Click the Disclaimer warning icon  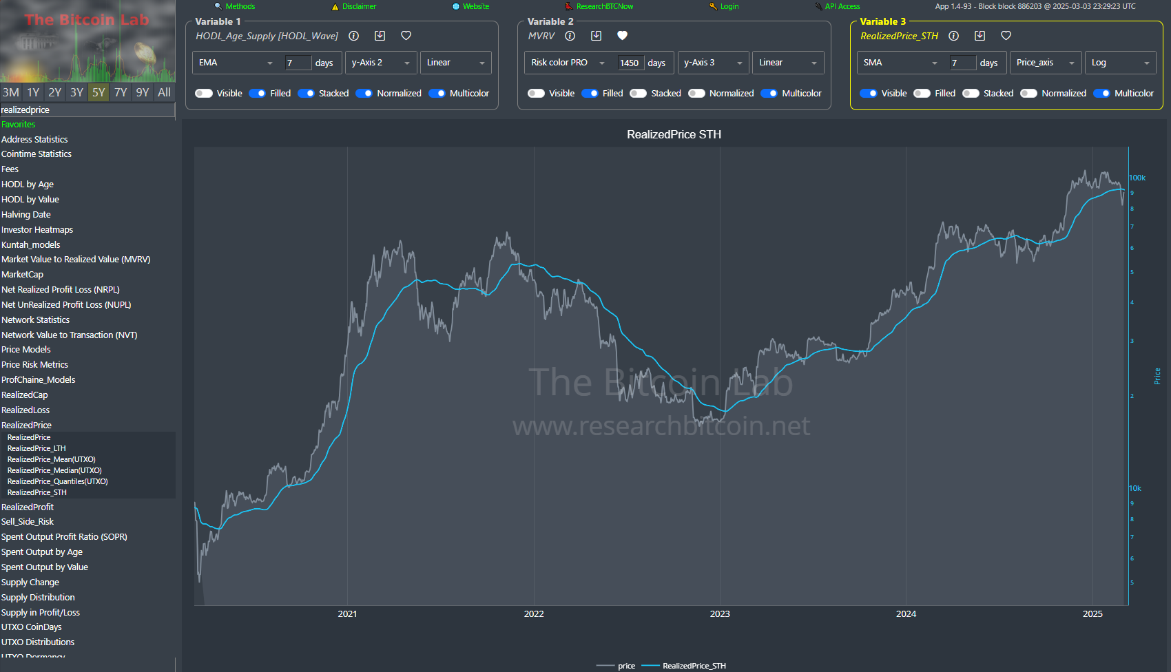[x=333, y=6]
